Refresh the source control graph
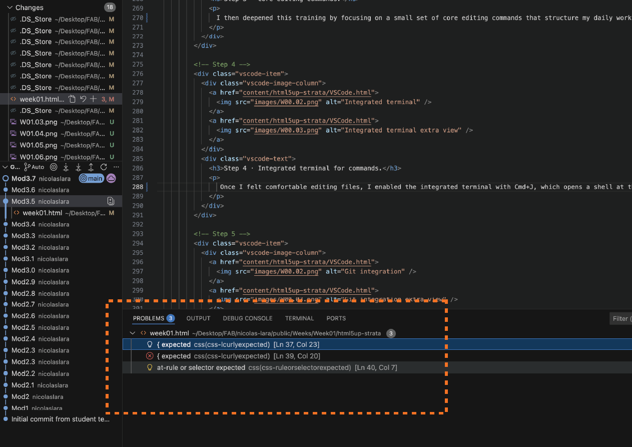The height and width of the screenshot is (447, 632). tap(104, 167)
